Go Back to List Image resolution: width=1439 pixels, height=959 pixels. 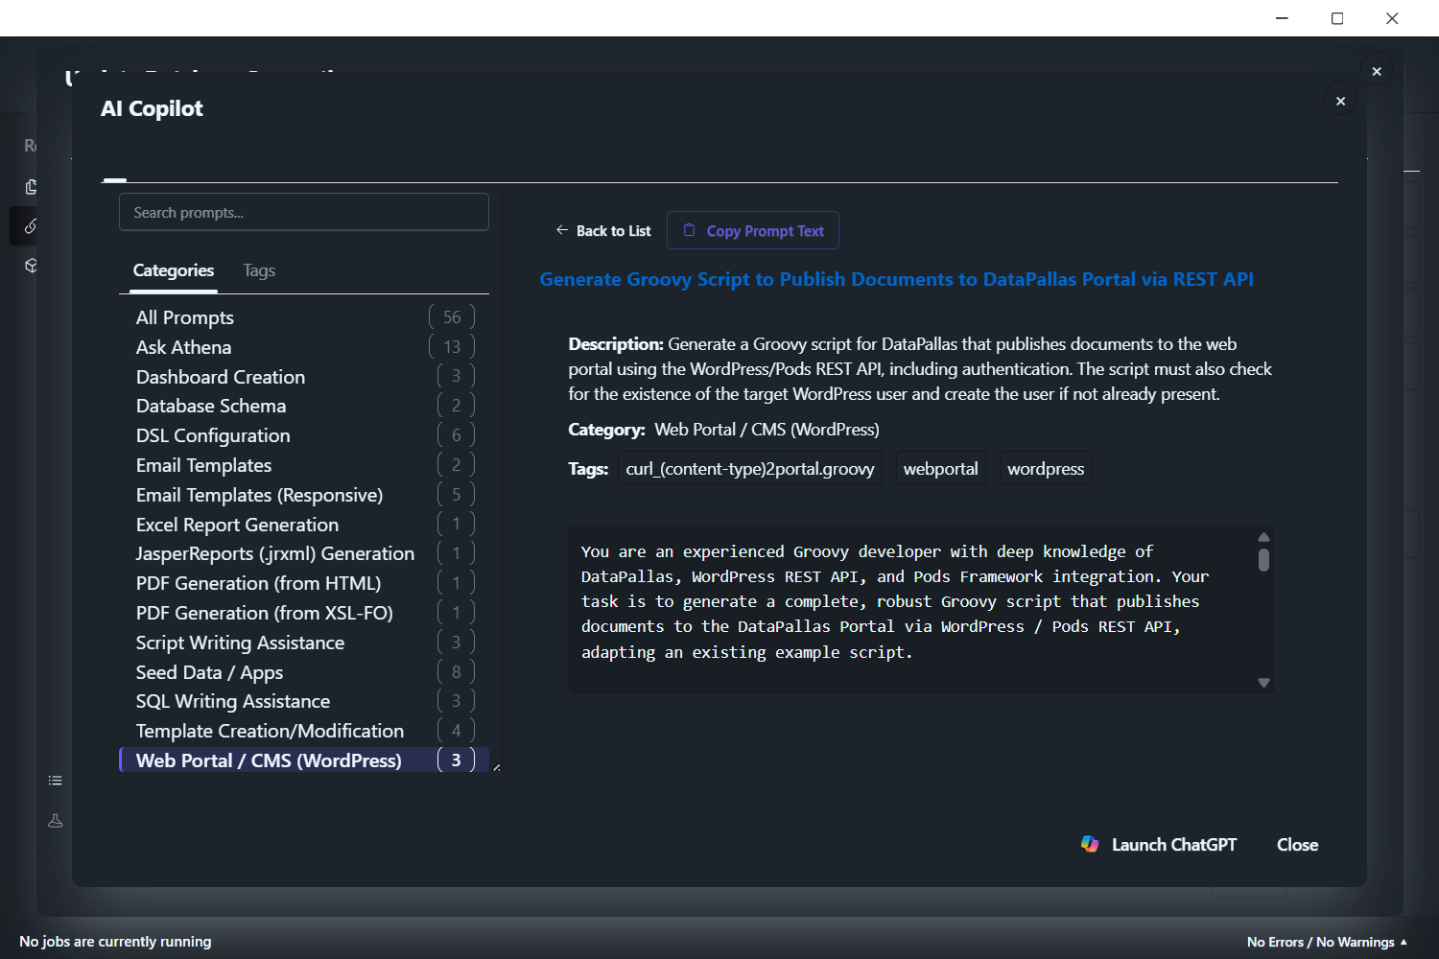pyautogui.click(x=603, y=230)
